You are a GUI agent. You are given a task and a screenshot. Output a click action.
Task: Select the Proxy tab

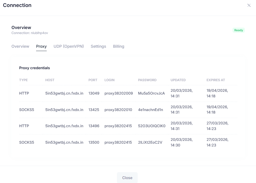[41, 46]
